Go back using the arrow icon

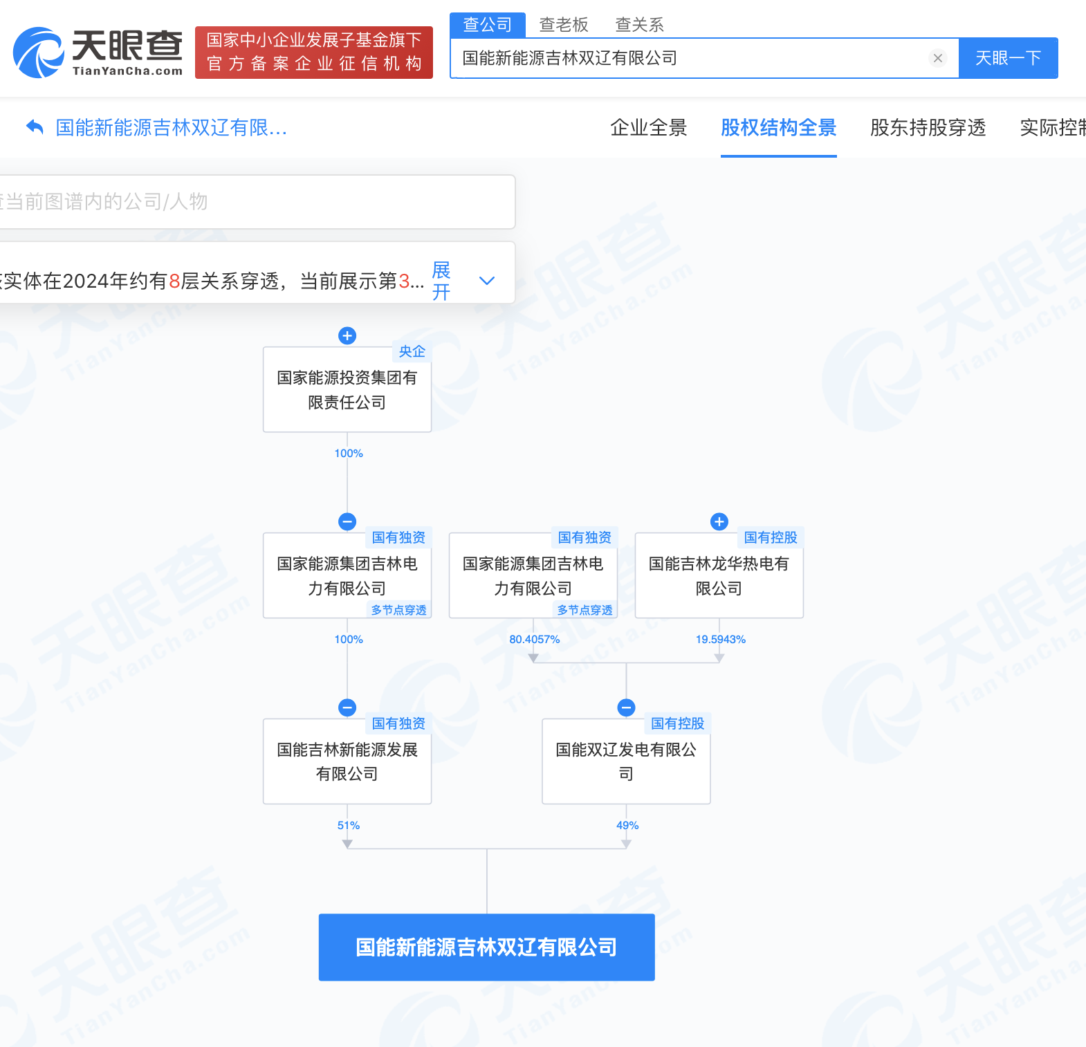[x=35, y=127]
